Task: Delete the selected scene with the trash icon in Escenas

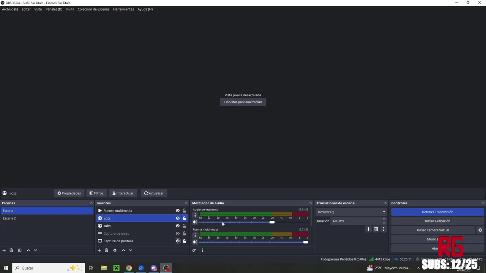Action: click(11, 250)
